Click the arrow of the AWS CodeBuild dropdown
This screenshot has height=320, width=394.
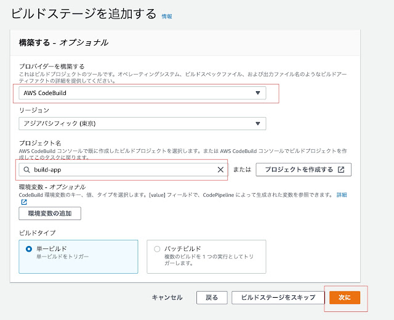pyautogui.click(x=258, y=93)
